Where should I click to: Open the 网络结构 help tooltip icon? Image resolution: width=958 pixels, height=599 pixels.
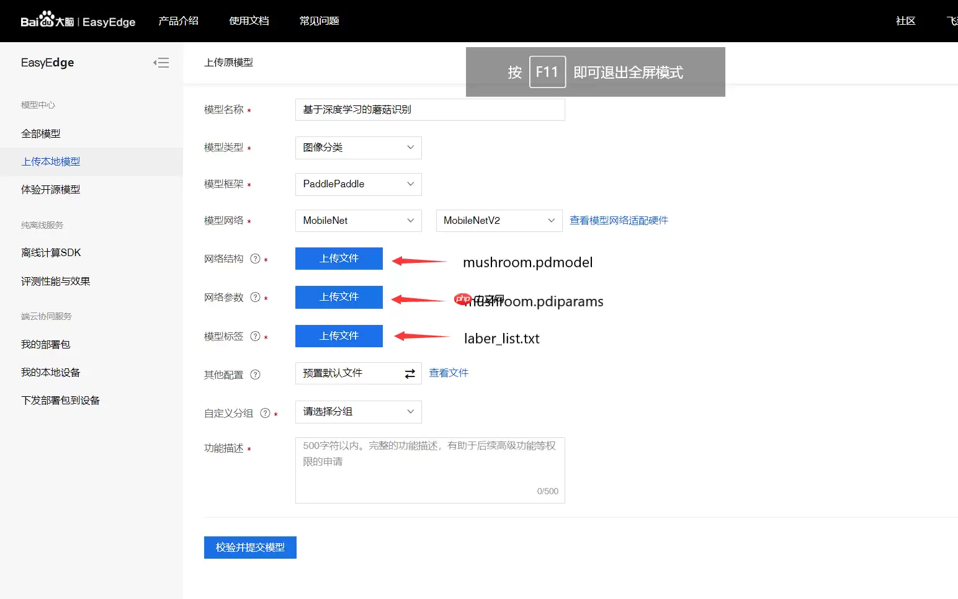255,259
